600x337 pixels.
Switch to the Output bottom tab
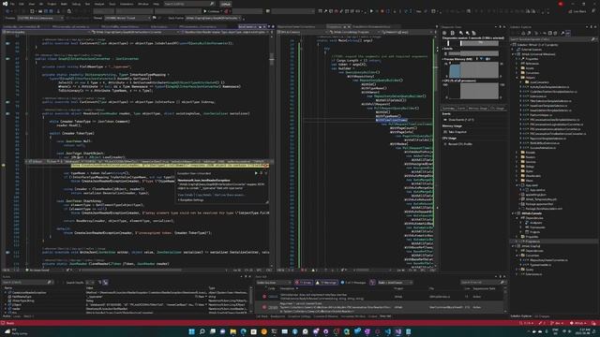(373, 316)
